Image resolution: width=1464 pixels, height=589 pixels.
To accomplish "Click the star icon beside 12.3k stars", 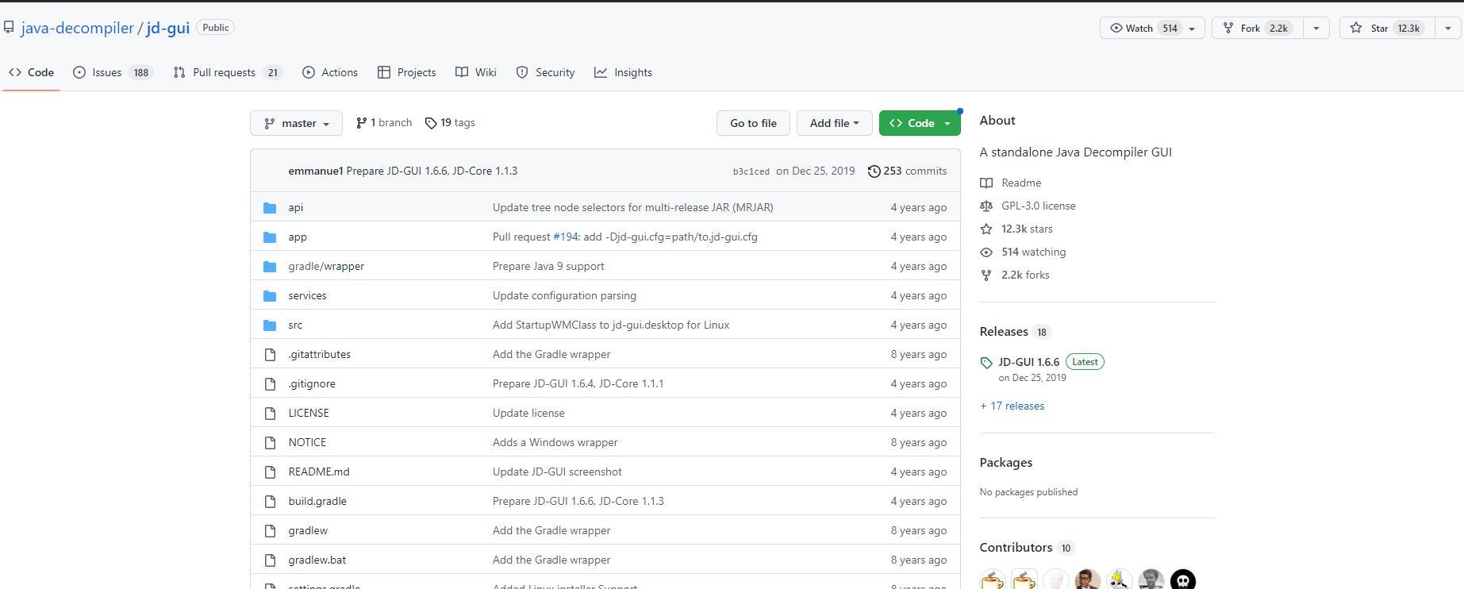I will coord(986,229).
